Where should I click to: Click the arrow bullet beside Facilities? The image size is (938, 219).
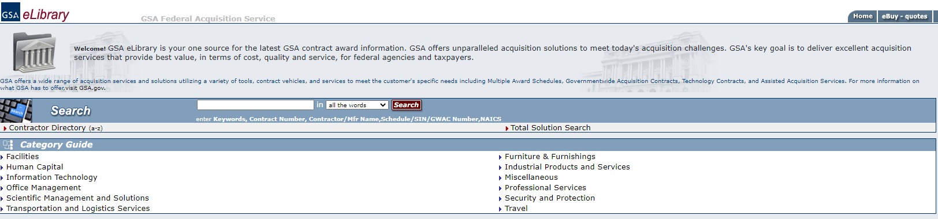coord(2,157)
